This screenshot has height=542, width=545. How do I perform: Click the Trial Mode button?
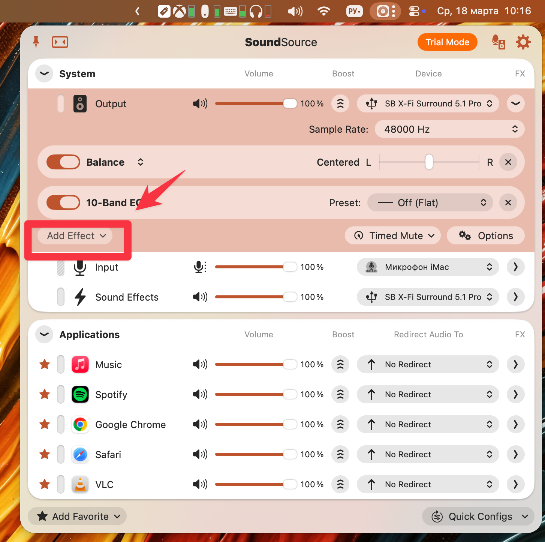click(447, 42)
